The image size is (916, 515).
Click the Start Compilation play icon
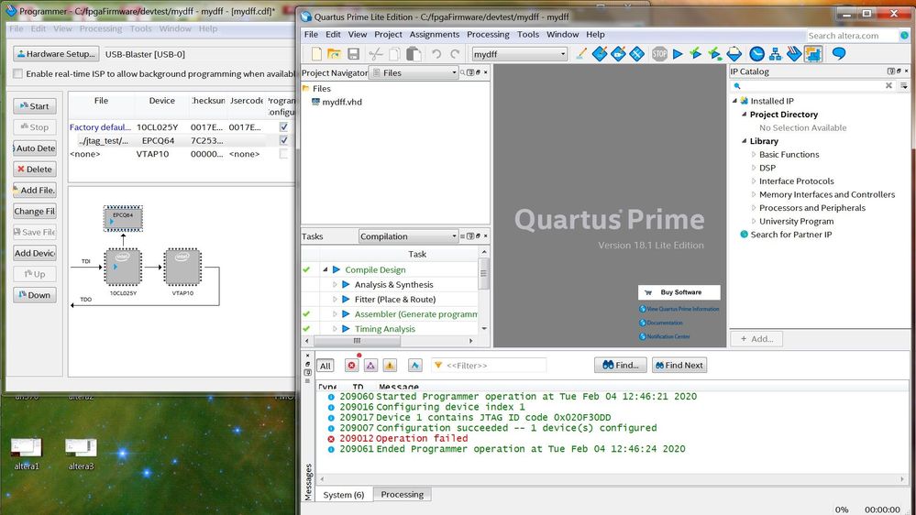click(x=678, y=54)
